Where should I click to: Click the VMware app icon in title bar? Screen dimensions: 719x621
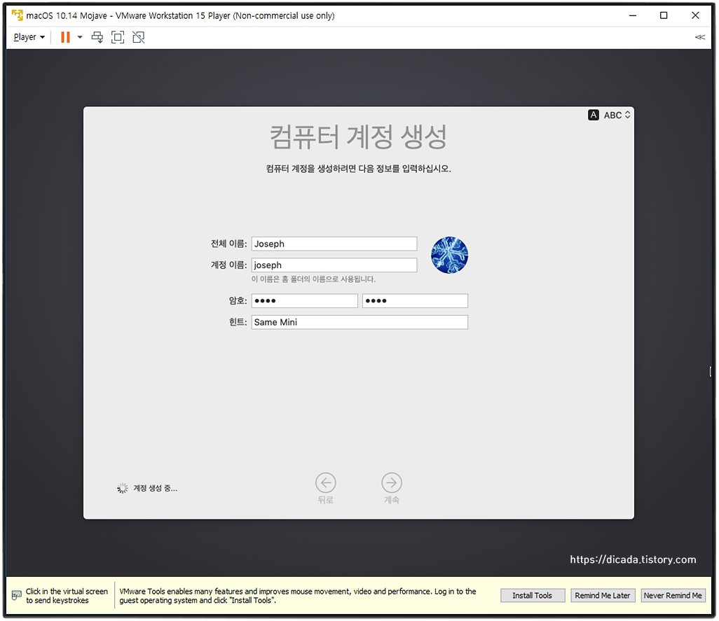point(18,15)
